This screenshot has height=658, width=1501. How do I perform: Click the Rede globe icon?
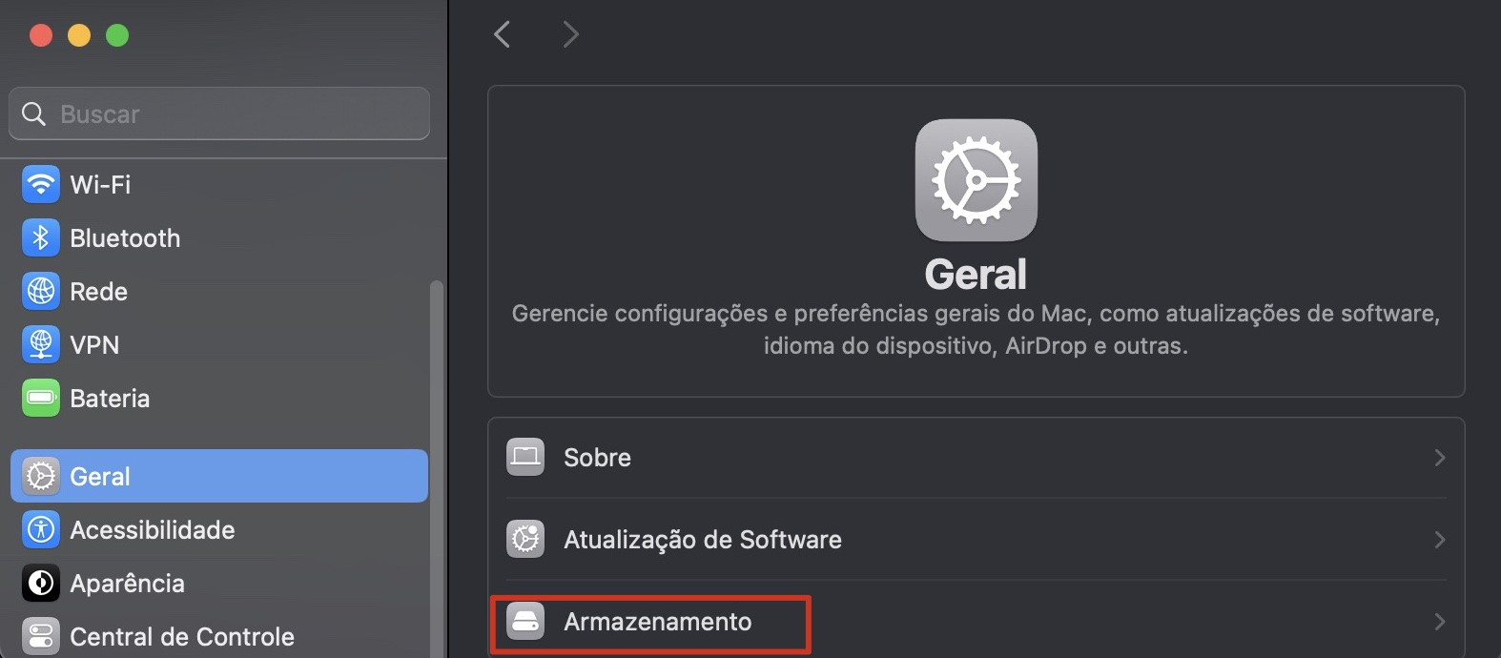[x=39, y=291]
